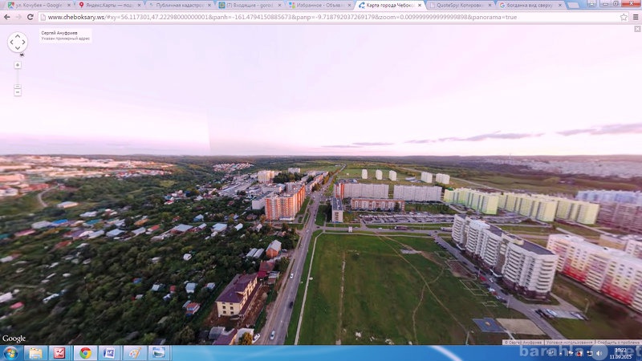
Task: Open the red app icon in the taskbar
Action: [59, 353]
